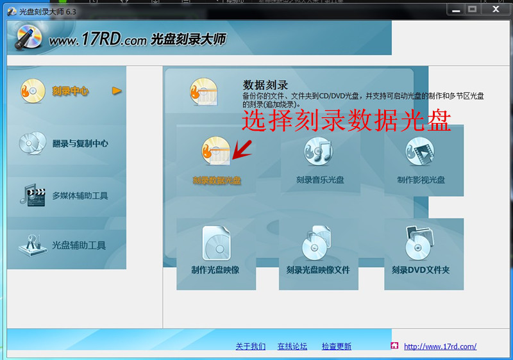513x360 pixels.
Task: Select the 刻录数据光盘 flaming disc icon
Action: click(x=215, y=151)
